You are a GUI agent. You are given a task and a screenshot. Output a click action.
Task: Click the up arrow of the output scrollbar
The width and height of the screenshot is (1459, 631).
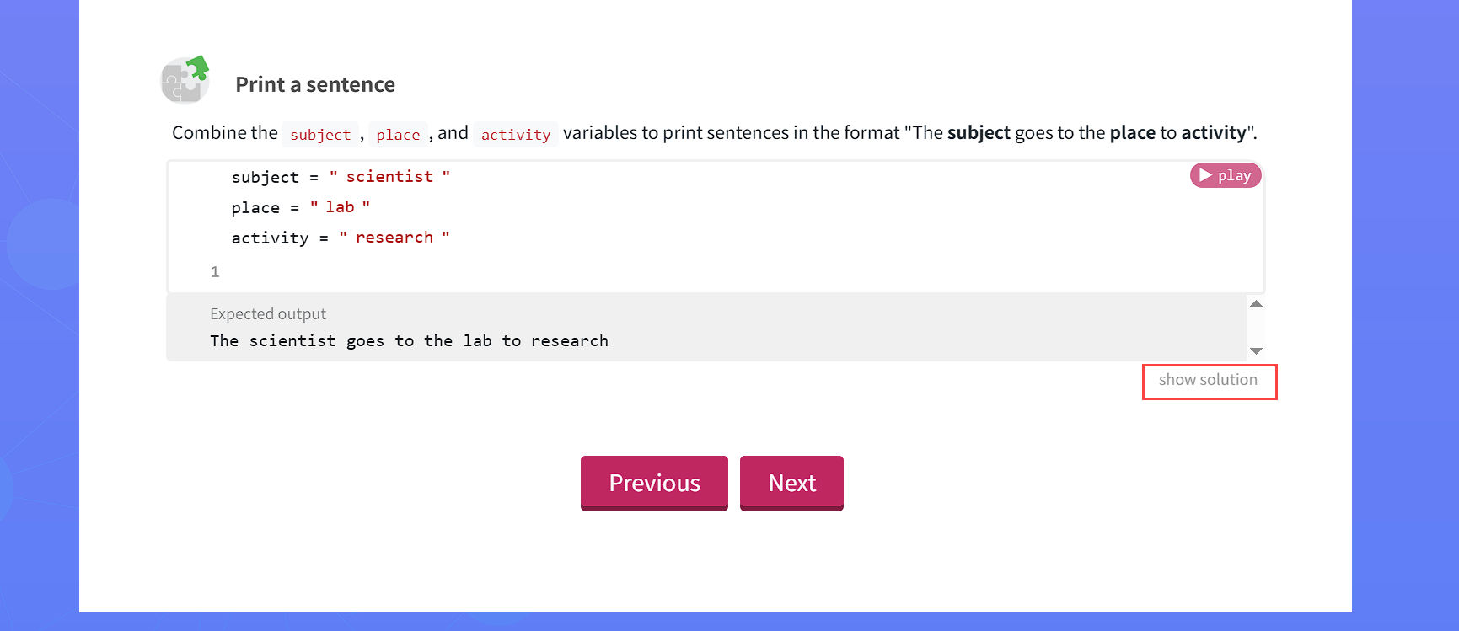[x=1256, y=304]
